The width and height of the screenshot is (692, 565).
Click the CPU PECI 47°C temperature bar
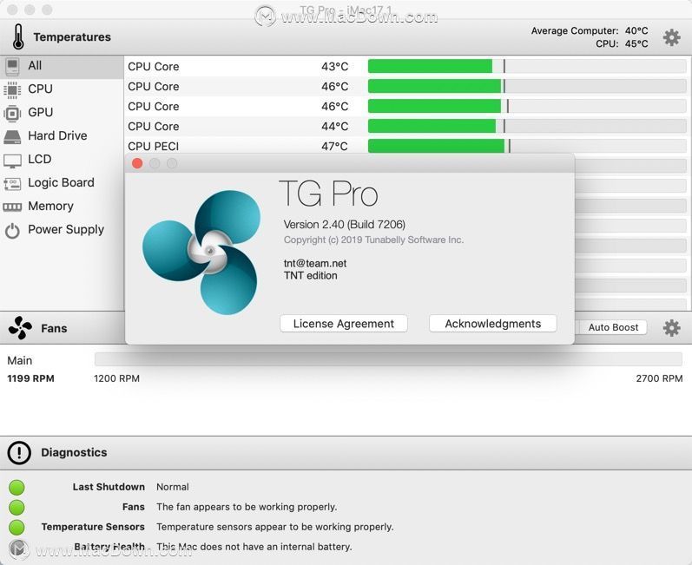pos(527,146)
